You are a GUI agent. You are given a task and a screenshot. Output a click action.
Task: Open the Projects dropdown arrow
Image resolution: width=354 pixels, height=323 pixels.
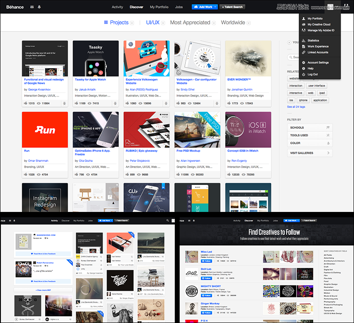pos(132,23)
